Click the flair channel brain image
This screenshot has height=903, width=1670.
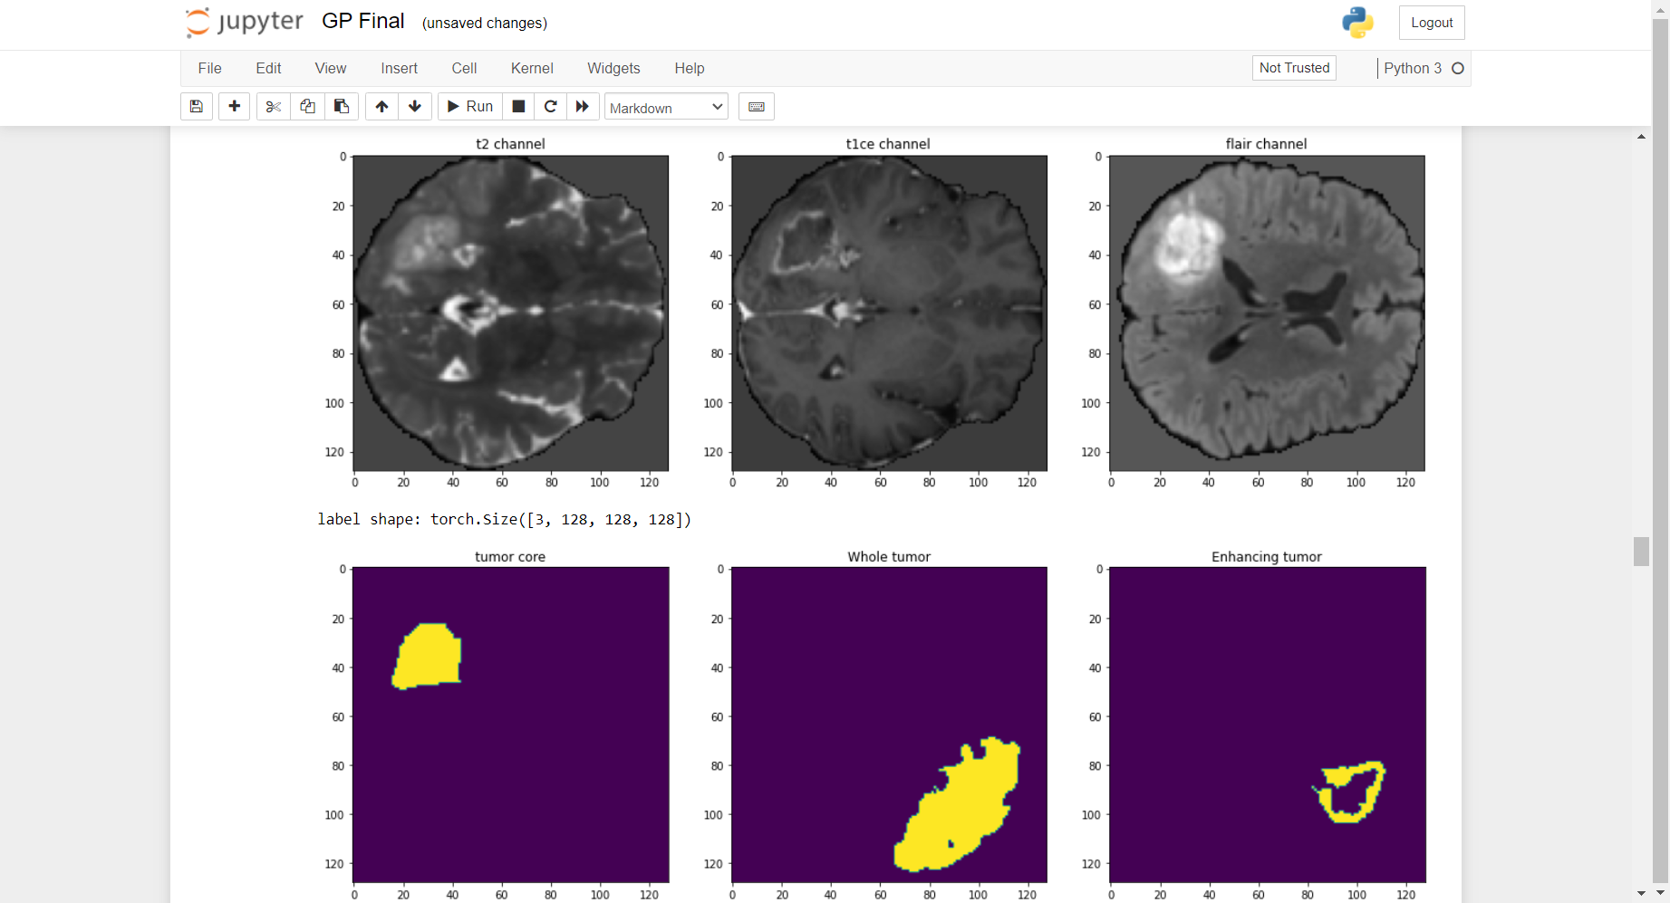[x=1267, y=313]
